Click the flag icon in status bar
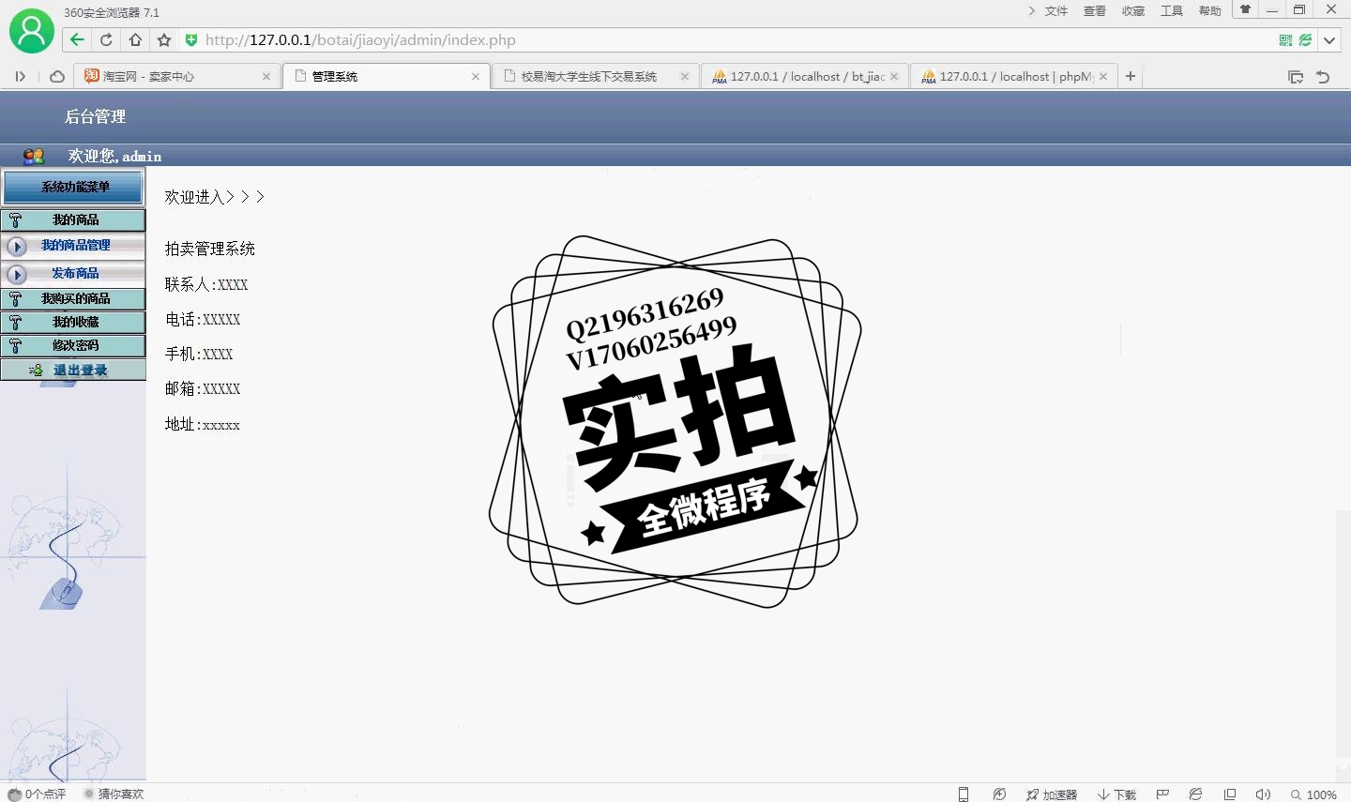Viewport: 1351px width, 802px height. click(1162, 794)
